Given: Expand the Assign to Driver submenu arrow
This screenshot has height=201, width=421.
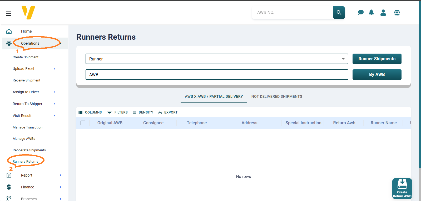Looking at the screenshot, I should [54, 92].
